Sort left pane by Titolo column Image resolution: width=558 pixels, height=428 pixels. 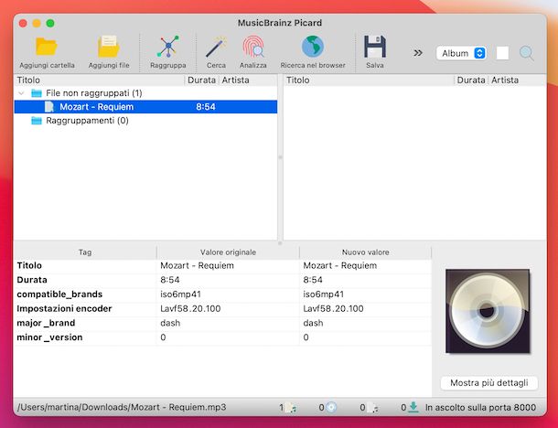pos(100,80)
